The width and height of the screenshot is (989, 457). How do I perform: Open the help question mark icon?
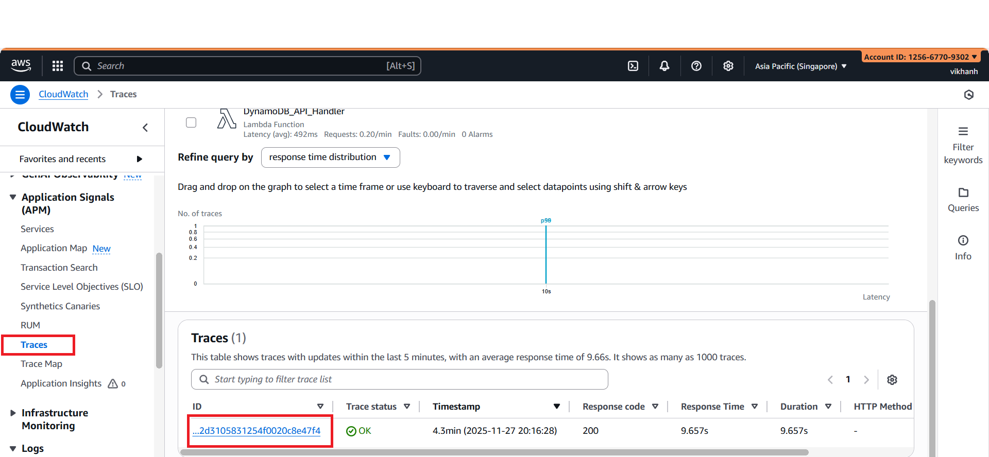[696, 66]
